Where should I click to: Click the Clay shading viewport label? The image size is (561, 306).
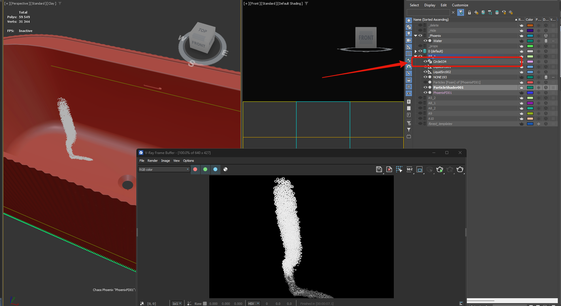[52, 3]
